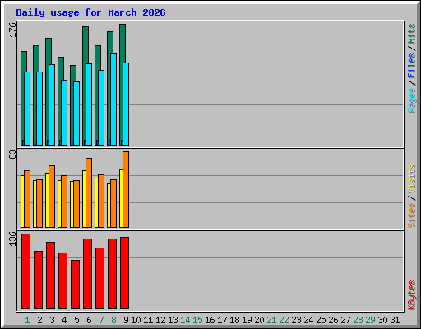This screenshot has height=329, width=421.
Task: Click green day '28' on the x-axis
Action: coord(358,320)
